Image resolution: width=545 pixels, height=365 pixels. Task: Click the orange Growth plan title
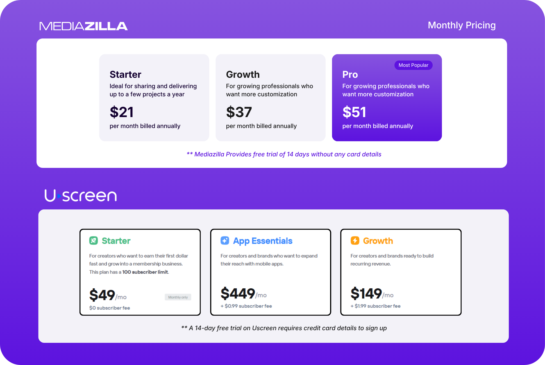(378, 241)
